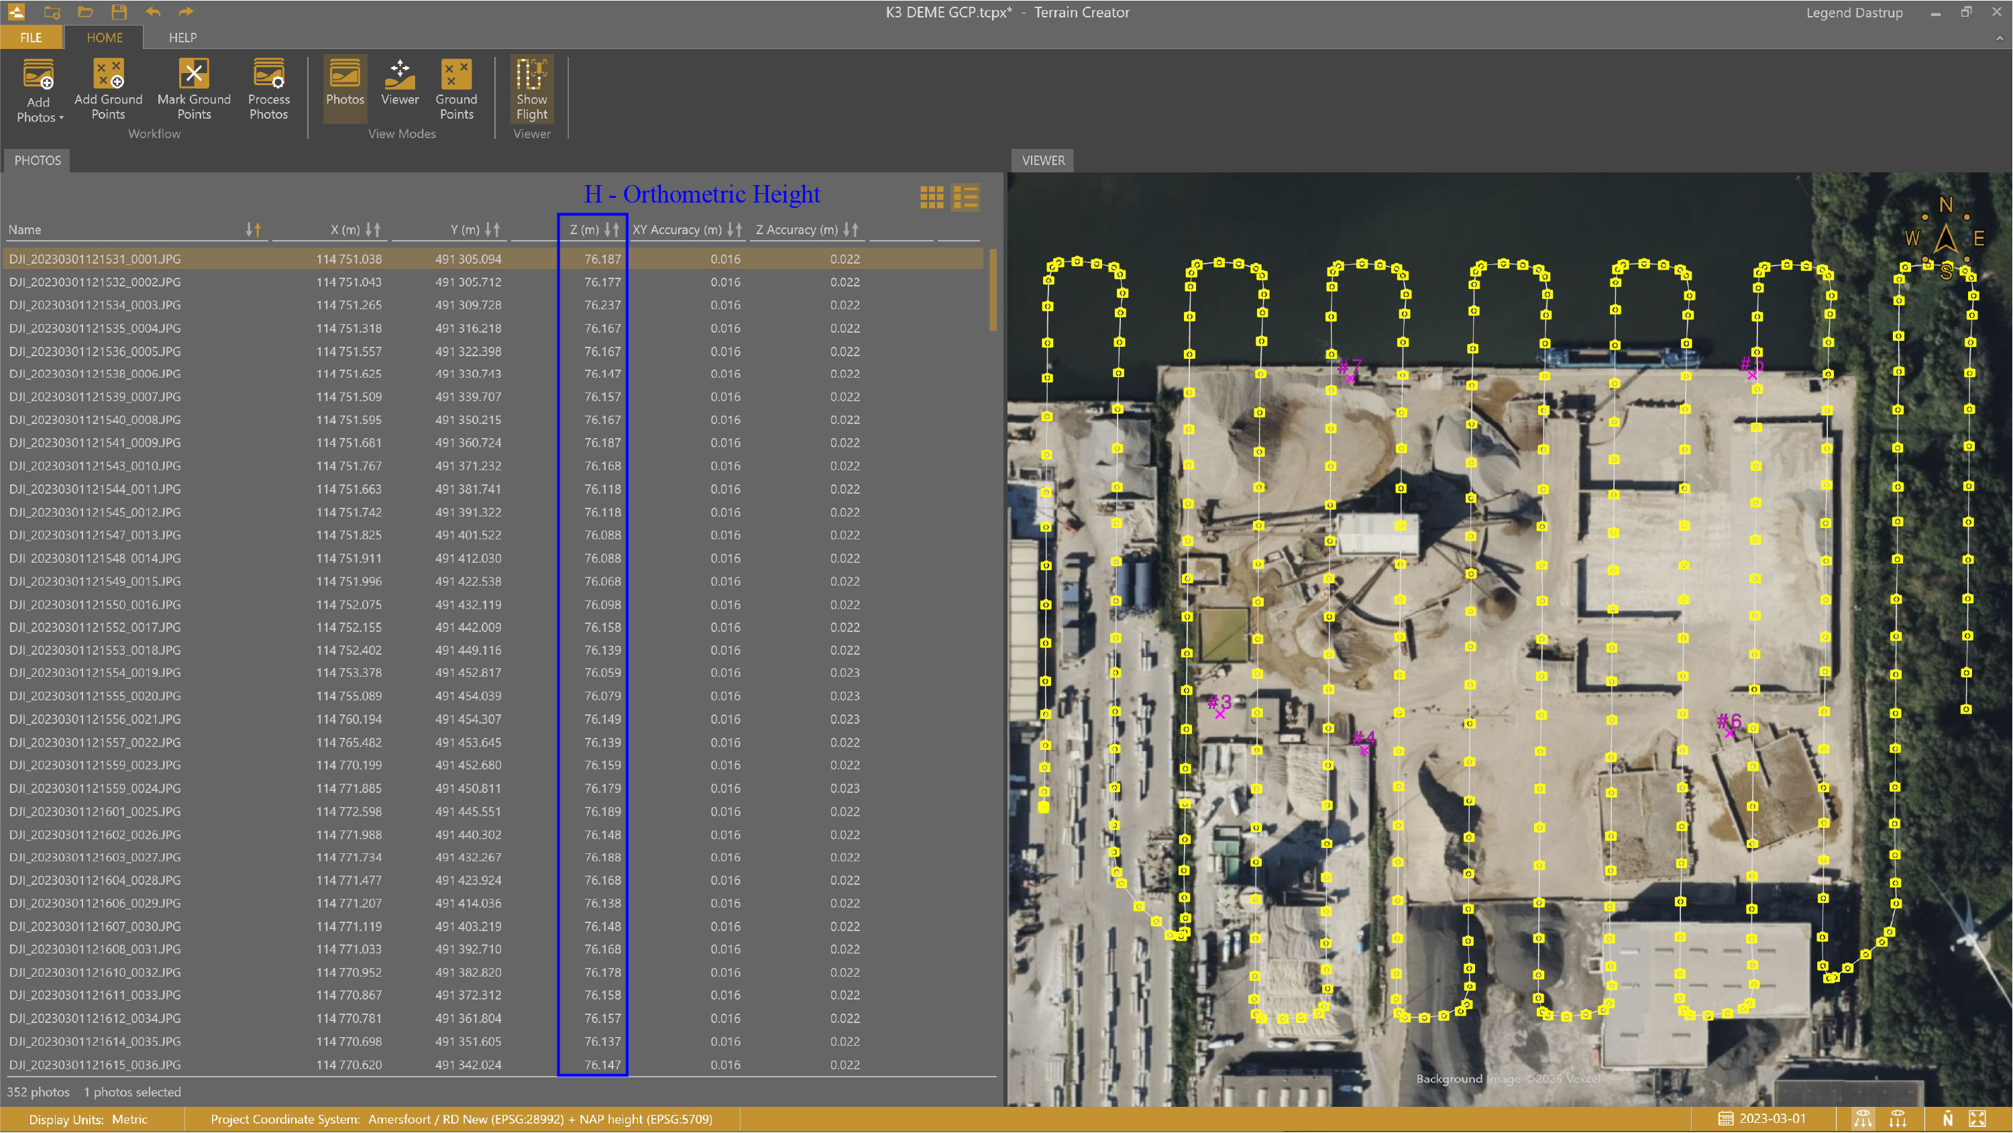Screen dimensions: 2013x1133
Task: Switch to the FILE tab
Action: [30, 37]
